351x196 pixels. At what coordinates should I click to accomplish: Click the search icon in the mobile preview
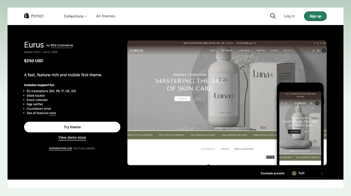tap(286, 103)
